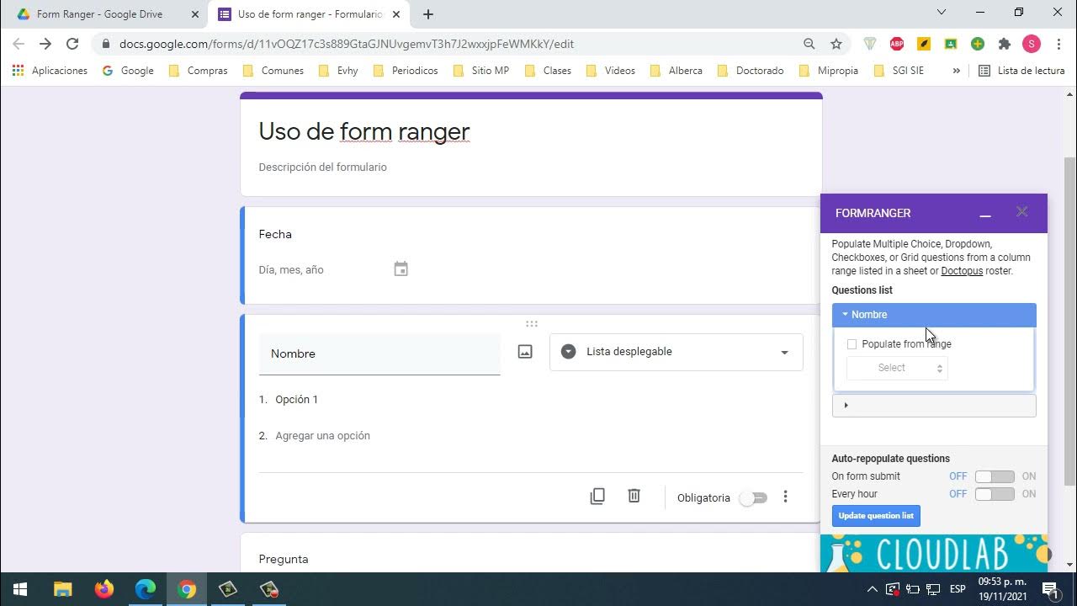Viewport: 1077px width, 606px height.
Task: Minimize the FormRanger panel
Action: click(x=985, y=214)
